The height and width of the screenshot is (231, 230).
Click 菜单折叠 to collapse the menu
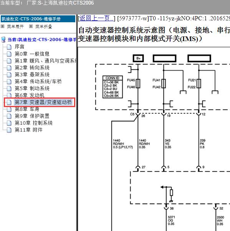tap(44, 26)
